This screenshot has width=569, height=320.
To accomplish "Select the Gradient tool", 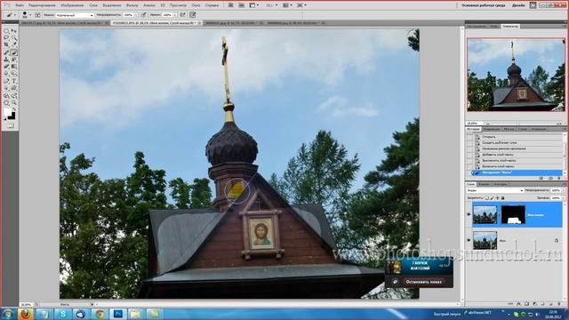I will point(14,66).
